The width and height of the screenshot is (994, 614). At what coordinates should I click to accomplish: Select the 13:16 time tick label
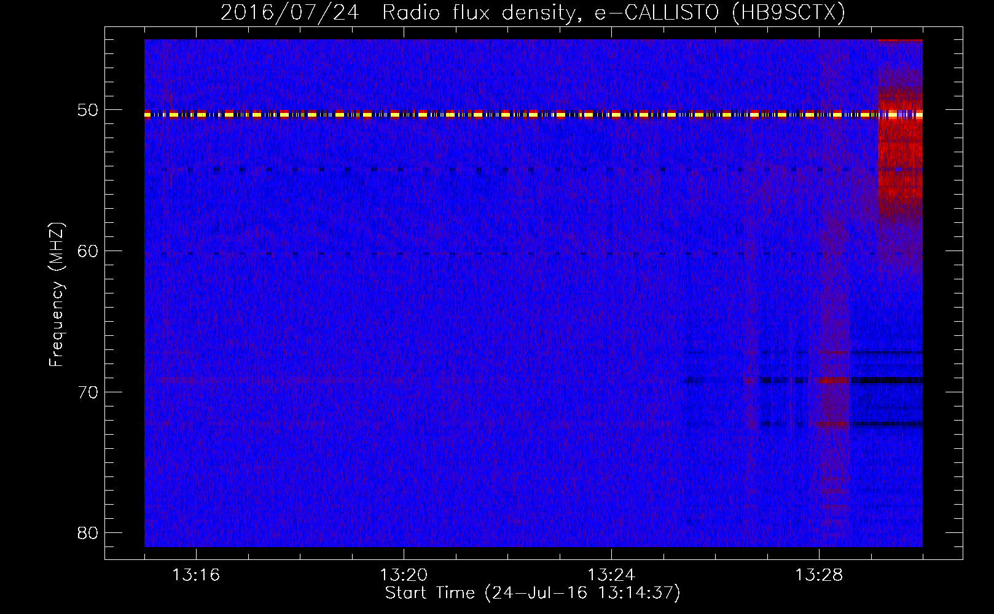point(196,575)
